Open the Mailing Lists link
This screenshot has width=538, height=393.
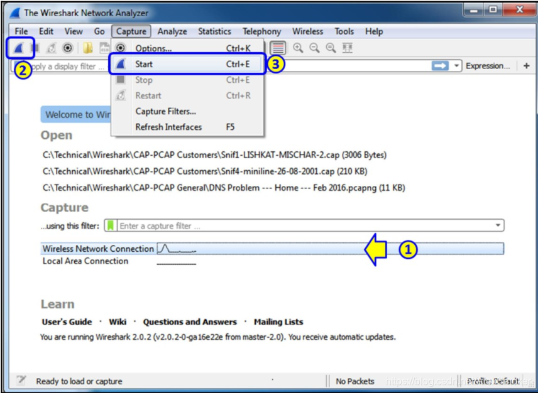pos(278,322)
